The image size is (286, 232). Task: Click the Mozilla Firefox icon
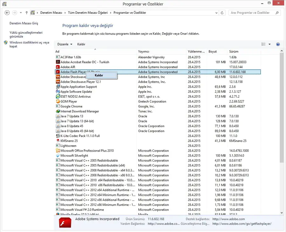[58, 215]
